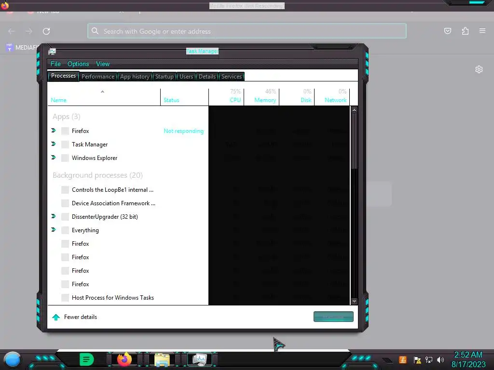Click the Firefox search or address field

(x=247, y=31)
